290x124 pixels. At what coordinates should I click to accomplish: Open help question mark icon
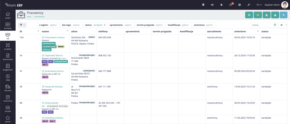click(x=240, y=5)
